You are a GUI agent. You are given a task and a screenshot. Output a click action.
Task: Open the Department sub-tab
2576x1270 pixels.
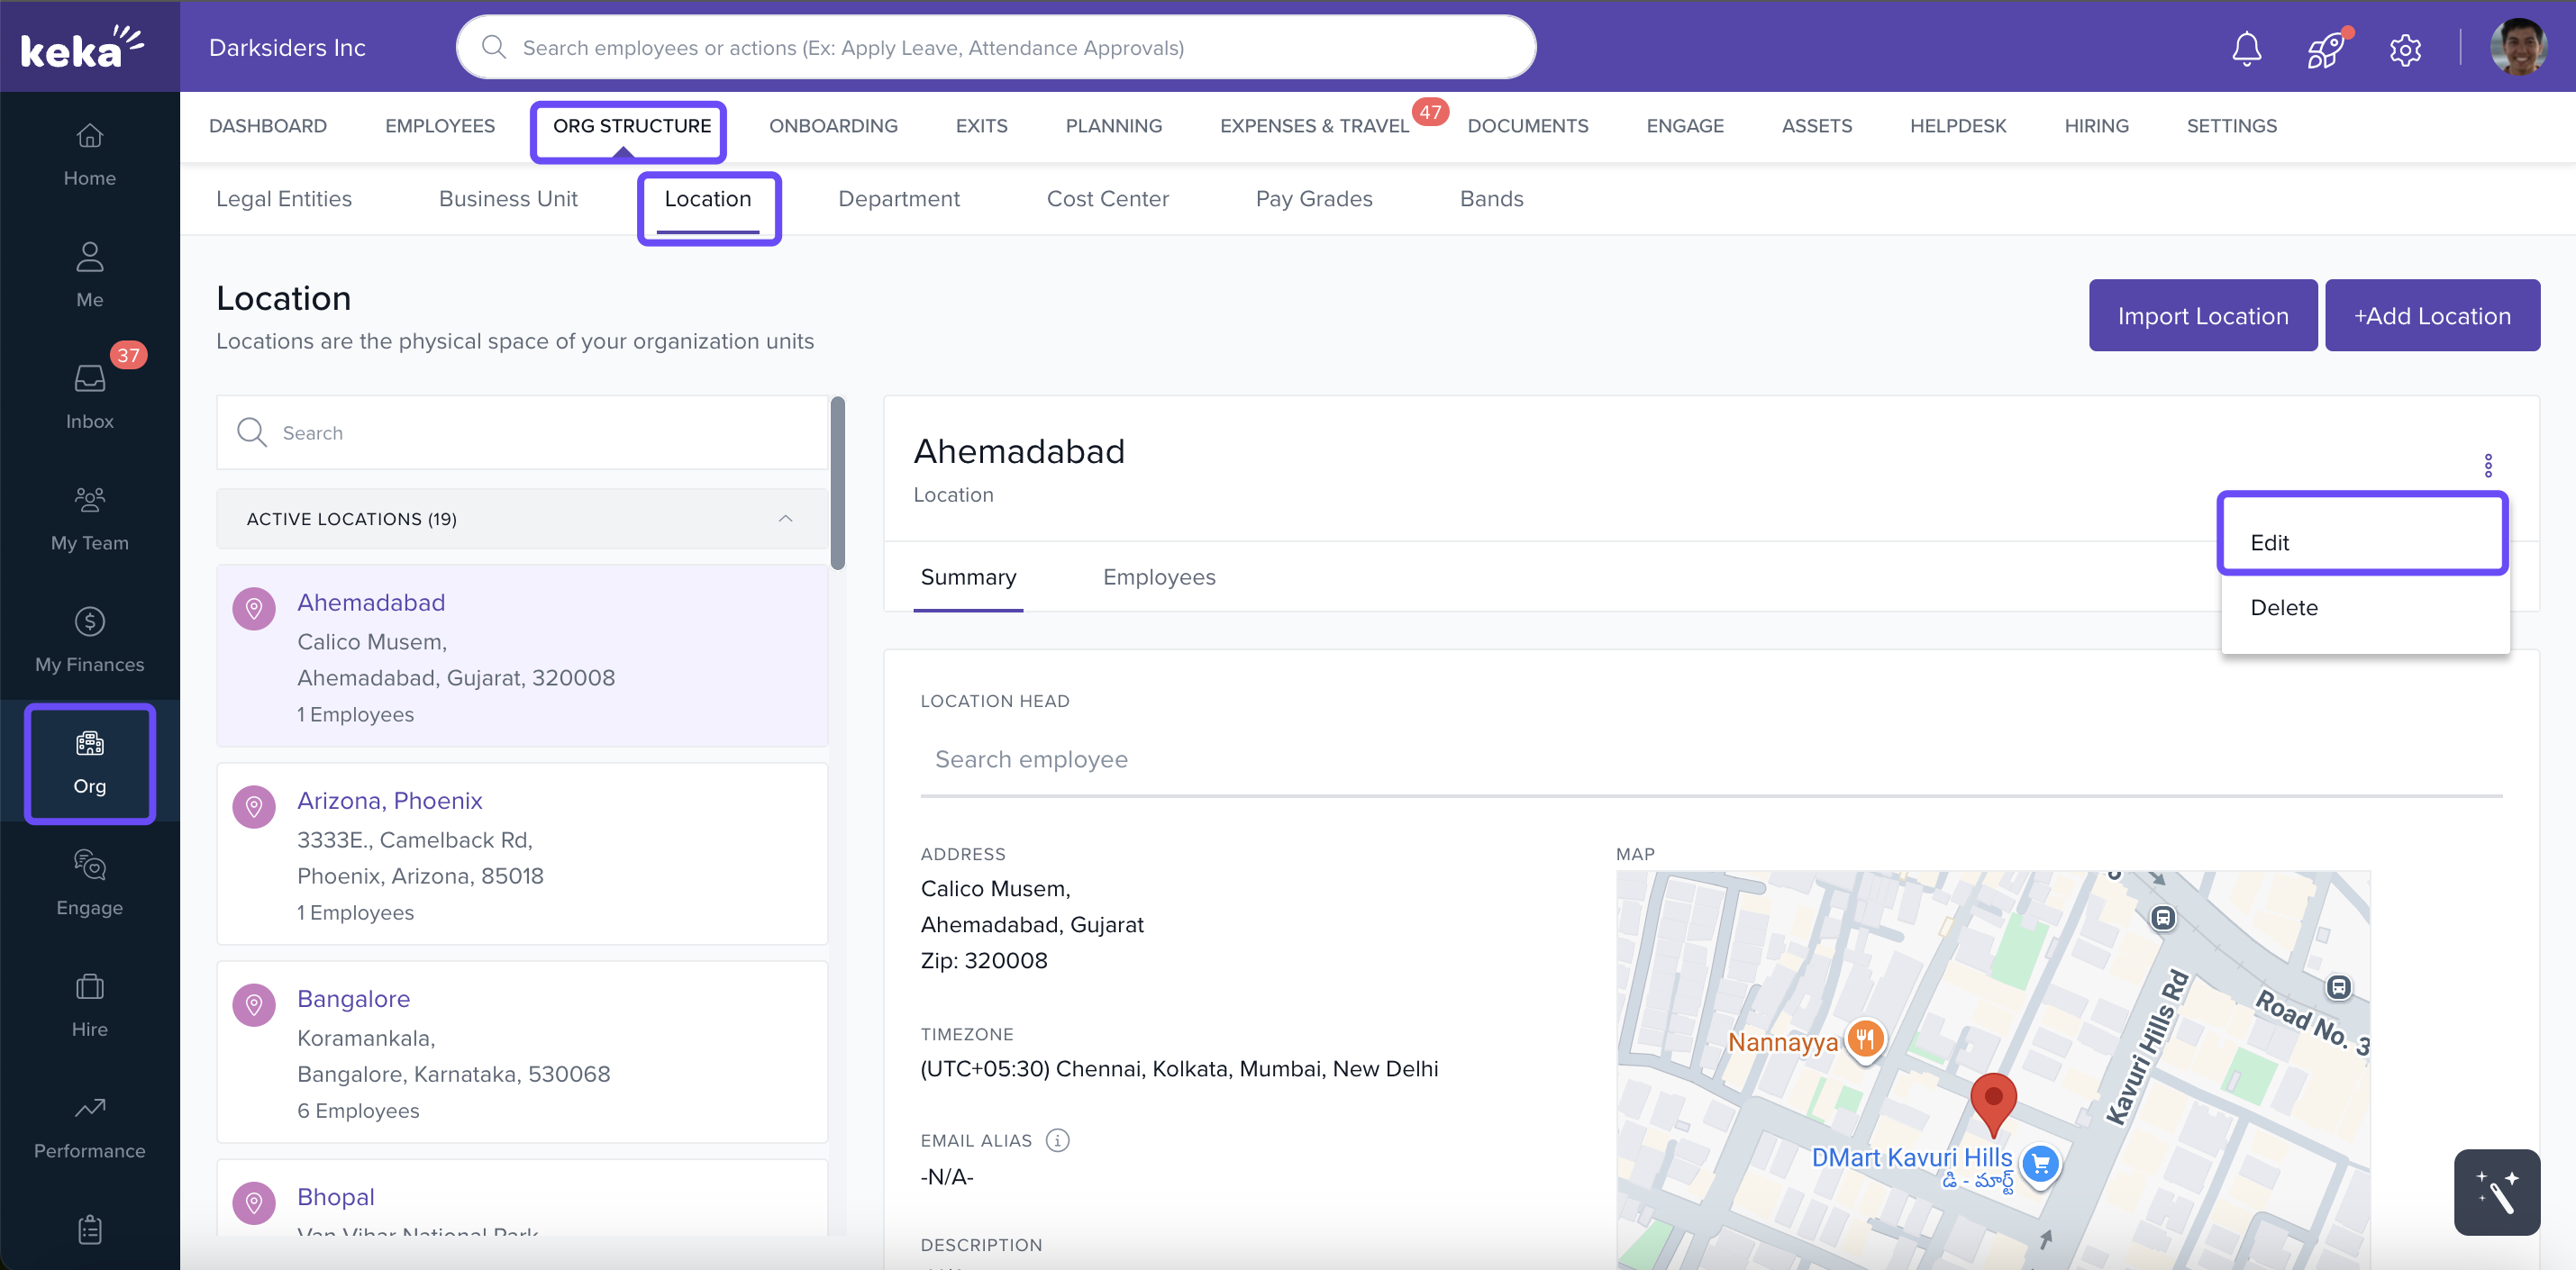point(898,198)
